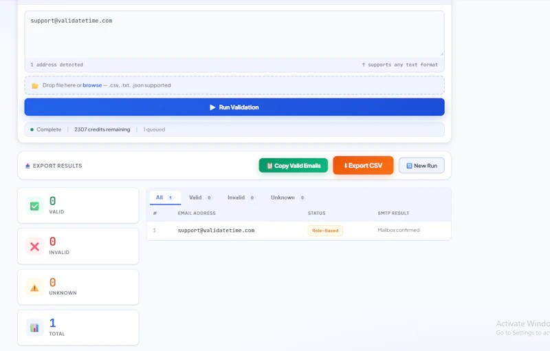This screenshot has height=351, width=550.
Task: Click the VALID count card
Action: tap(78, 206)
